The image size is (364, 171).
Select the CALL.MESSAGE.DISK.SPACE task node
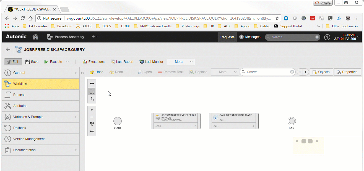point(233,121)
